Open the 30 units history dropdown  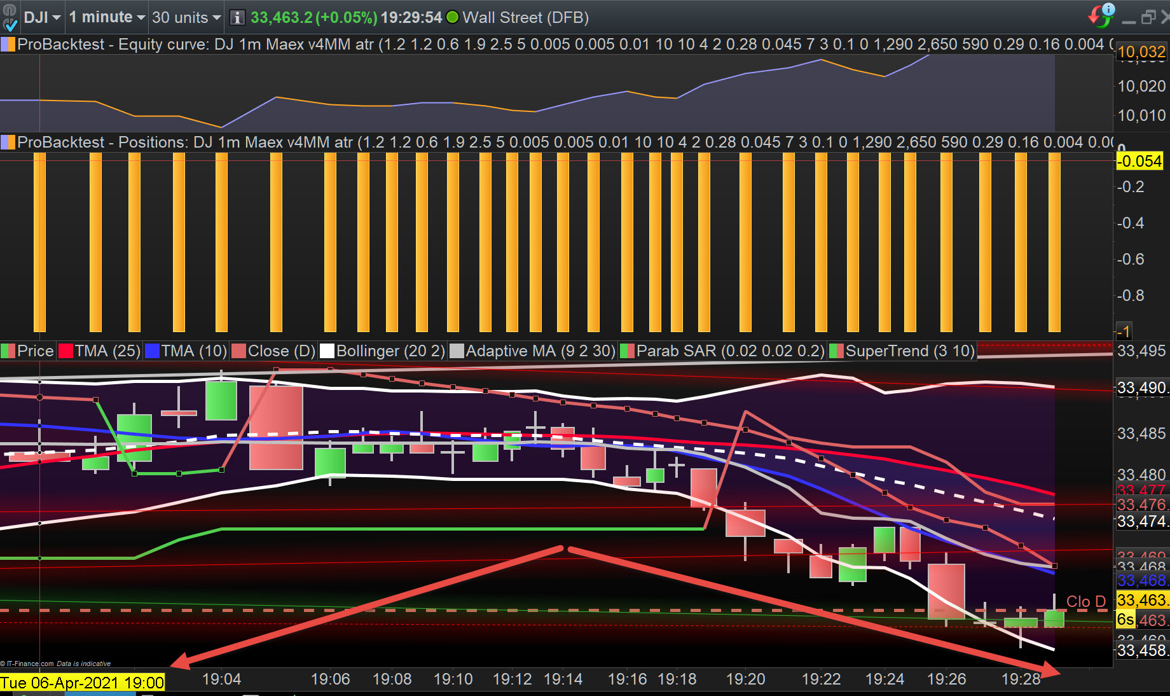point(186,17)
